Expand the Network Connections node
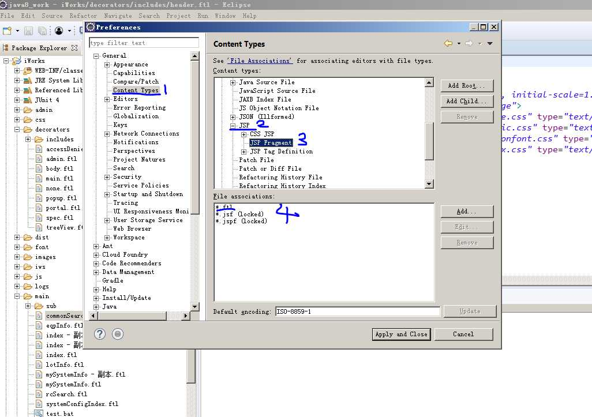 click(107, 134)
